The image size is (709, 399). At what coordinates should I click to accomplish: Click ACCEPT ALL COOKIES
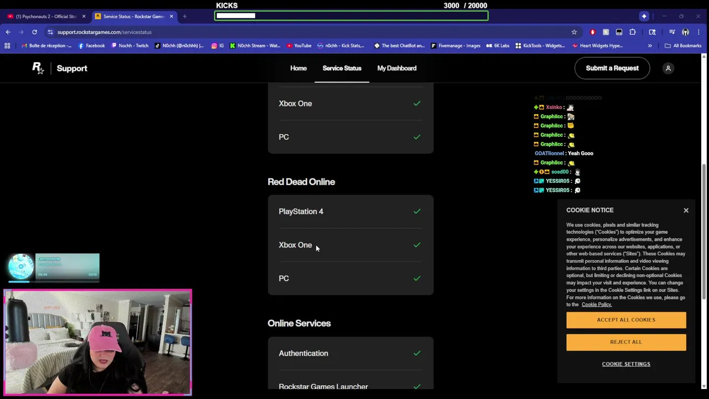tap(626, 320)
